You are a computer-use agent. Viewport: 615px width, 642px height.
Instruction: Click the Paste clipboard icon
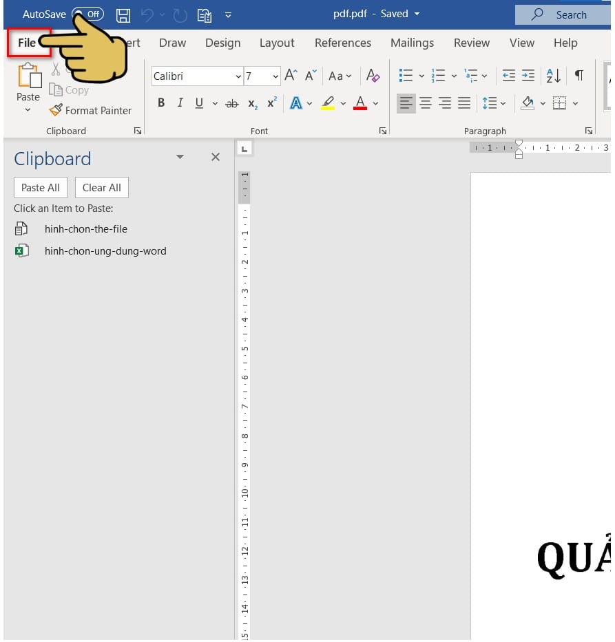29,76
